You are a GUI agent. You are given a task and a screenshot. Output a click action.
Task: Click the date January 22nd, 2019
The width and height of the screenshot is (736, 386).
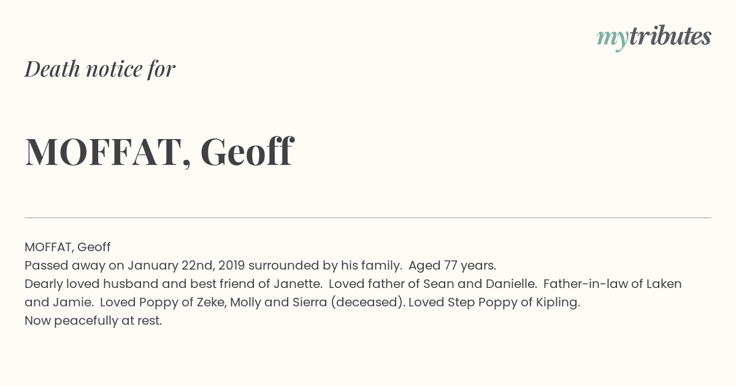click(x=186, y=266)
